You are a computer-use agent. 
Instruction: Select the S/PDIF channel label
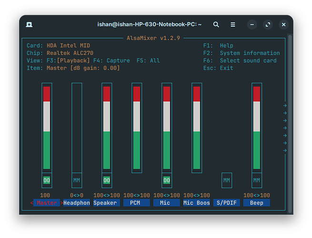227,203
